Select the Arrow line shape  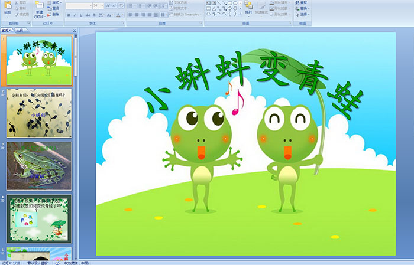224,3
